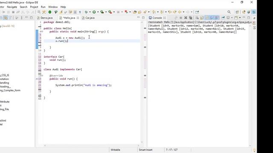
Task: Click the Open Perspective icon
Action: pos(237,12)
